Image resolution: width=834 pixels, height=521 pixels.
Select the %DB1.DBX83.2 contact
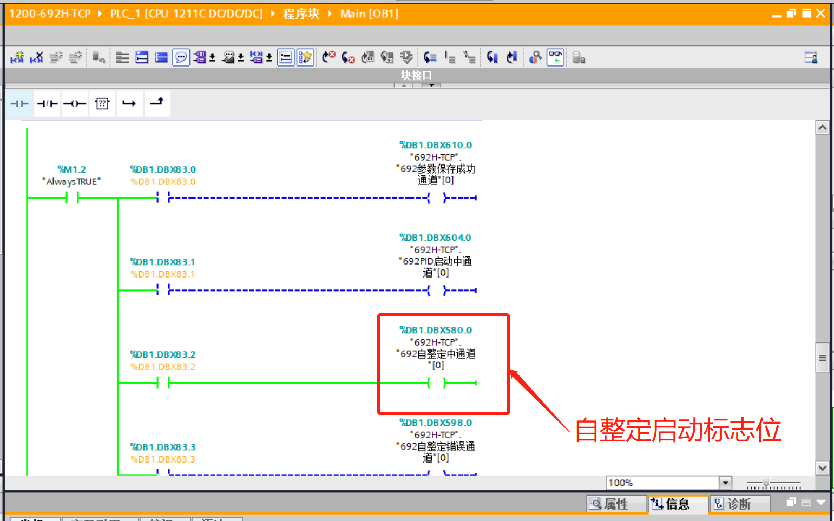pos(163,383)
